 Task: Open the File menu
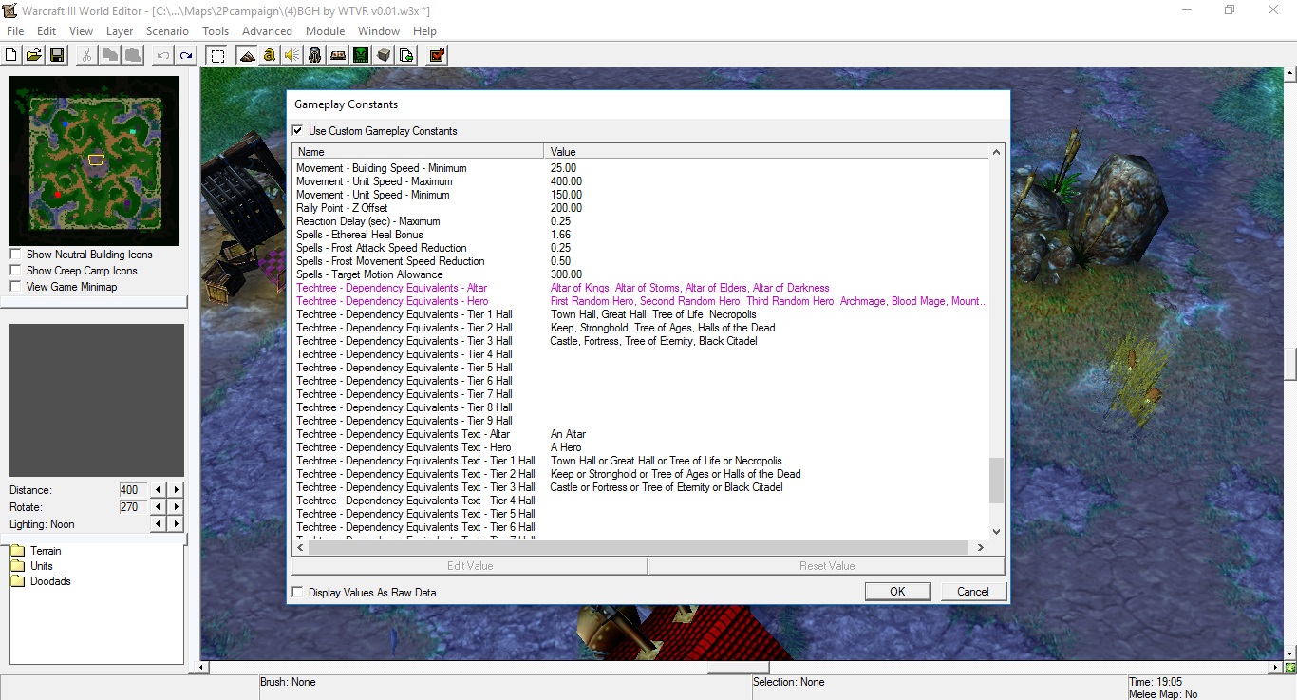15,31
